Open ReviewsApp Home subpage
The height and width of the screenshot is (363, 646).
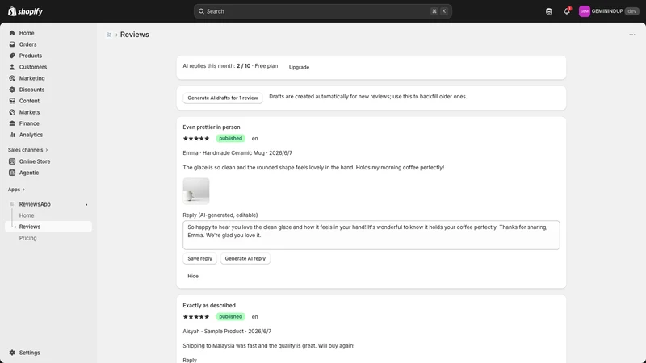coord(27,215)
